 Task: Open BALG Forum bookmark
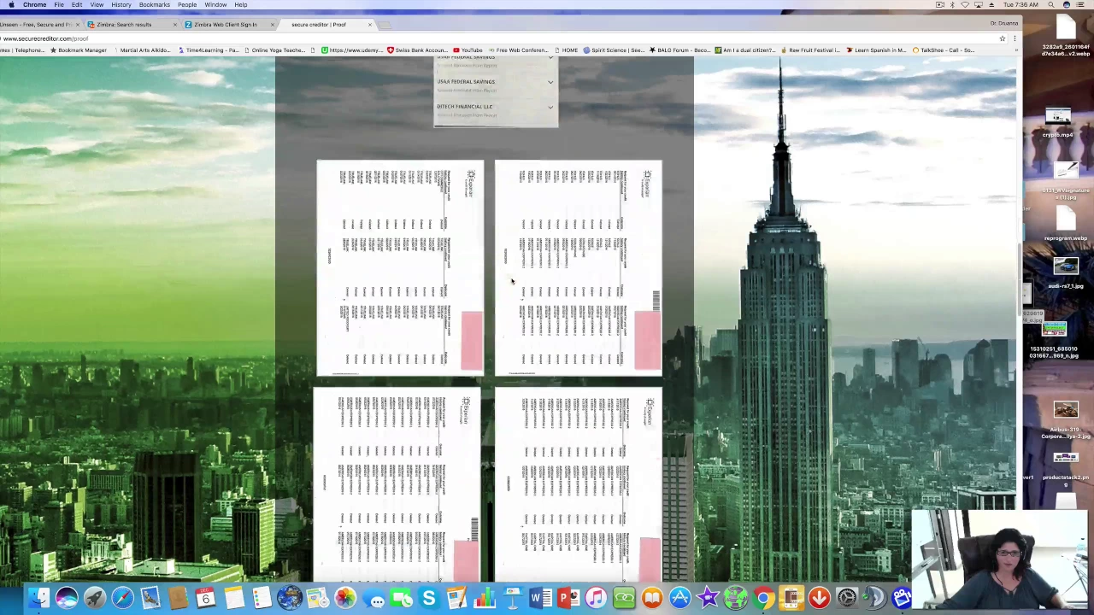coord(681,50)
